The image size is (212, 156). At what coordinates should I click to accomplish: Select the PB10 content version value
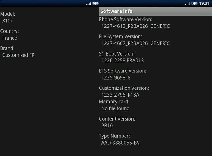point(107,126)
